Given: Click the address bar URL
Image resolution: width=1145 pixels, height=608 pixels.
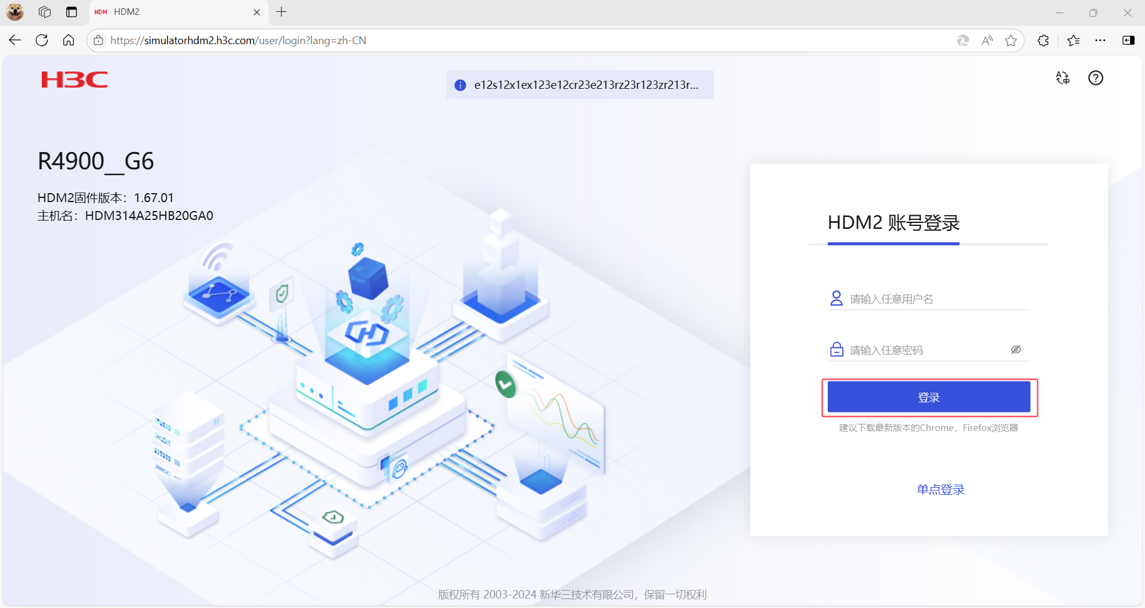Looking at the screenshot, I should (238, 41).
